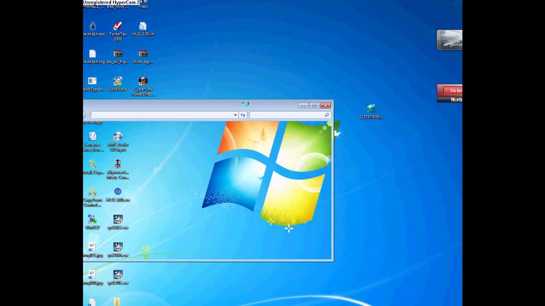Open the CyberLink PowerDirector shortcut
The width and height of the screenshot is (545, 306).
143,87
